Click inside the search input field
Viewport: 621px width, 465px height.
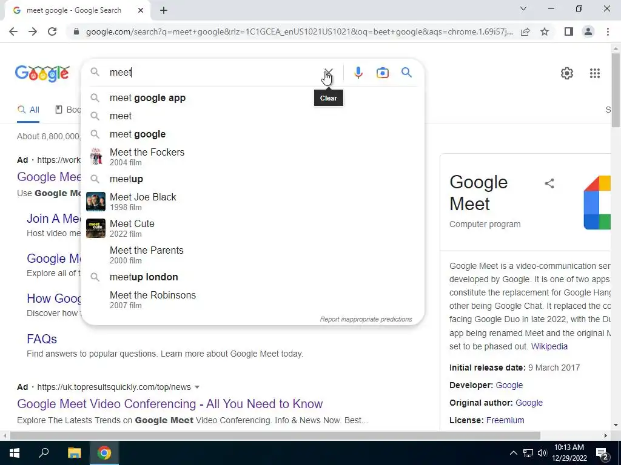214,73
